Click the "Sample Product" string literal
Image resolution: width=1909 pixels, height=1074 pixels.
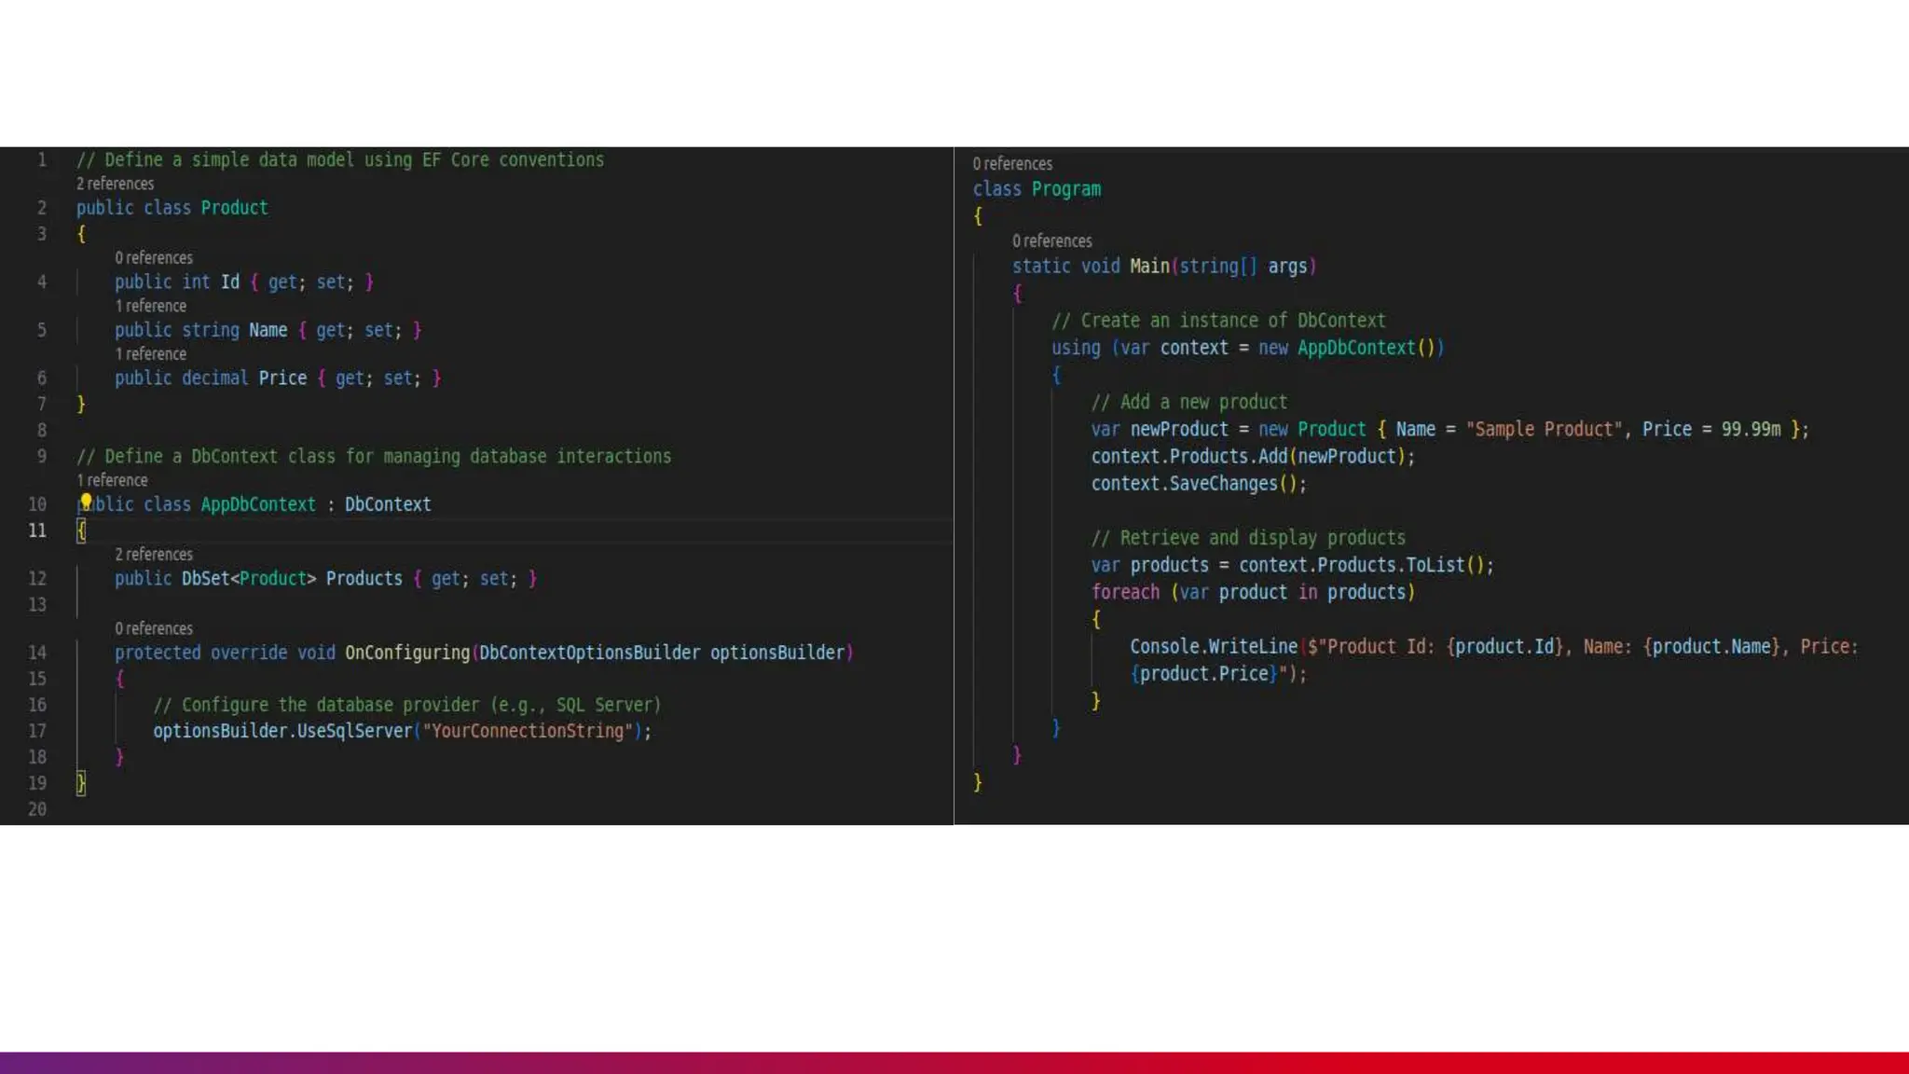[1544, 429]
